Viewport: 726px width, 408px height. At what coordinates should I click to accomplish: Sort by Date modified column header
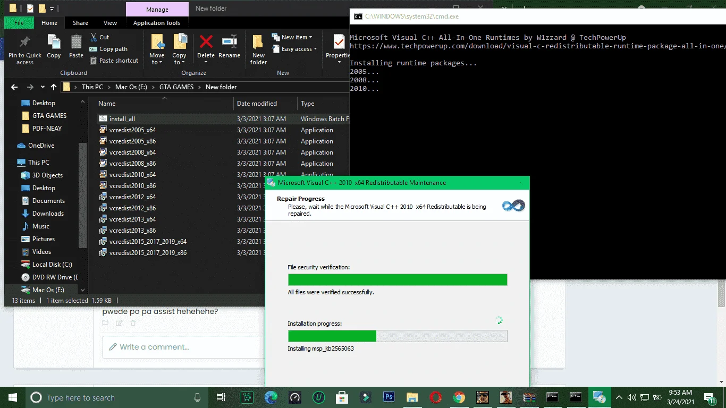tap(257, 104)
